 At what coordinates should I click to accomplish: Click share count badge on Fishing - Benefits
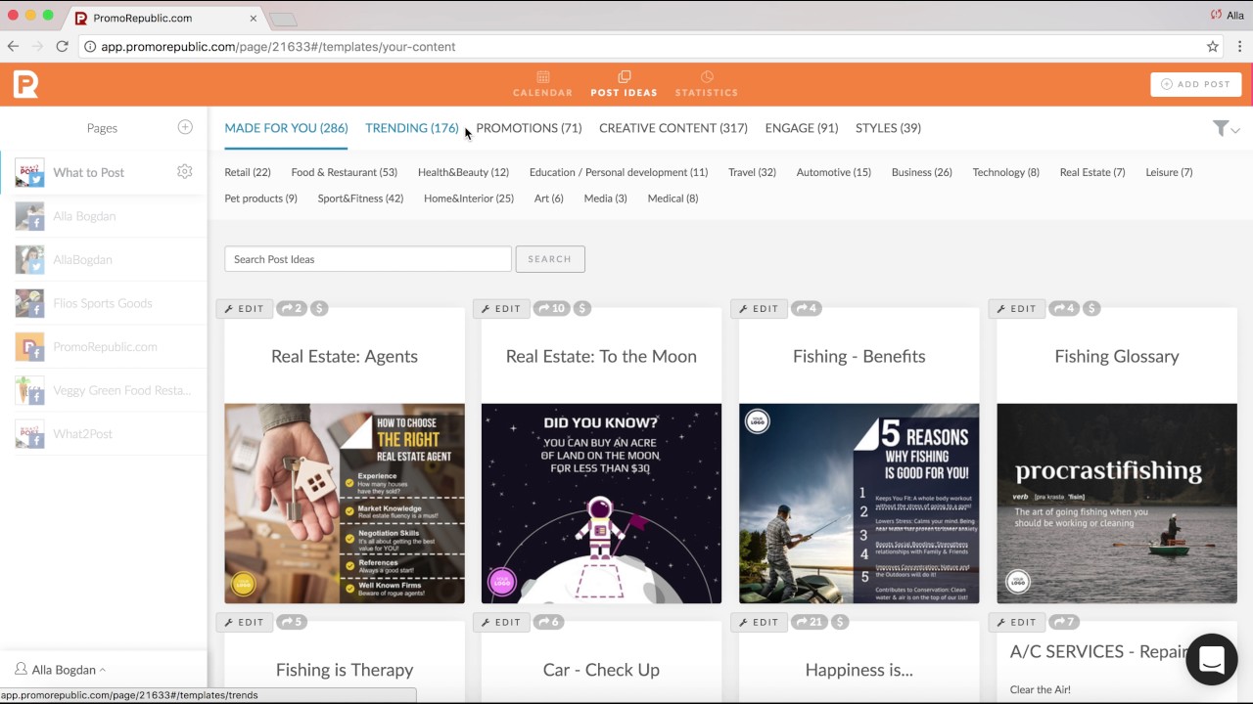pos(807,308)
